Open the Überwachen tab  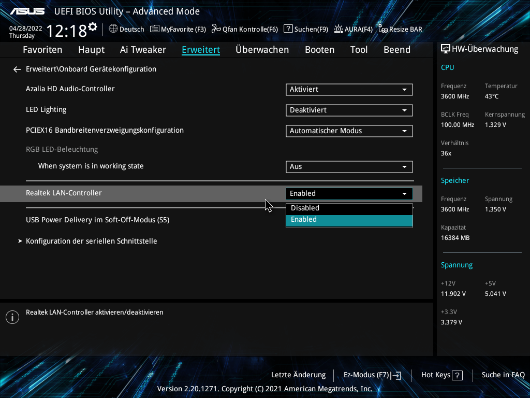coord(262,50)
